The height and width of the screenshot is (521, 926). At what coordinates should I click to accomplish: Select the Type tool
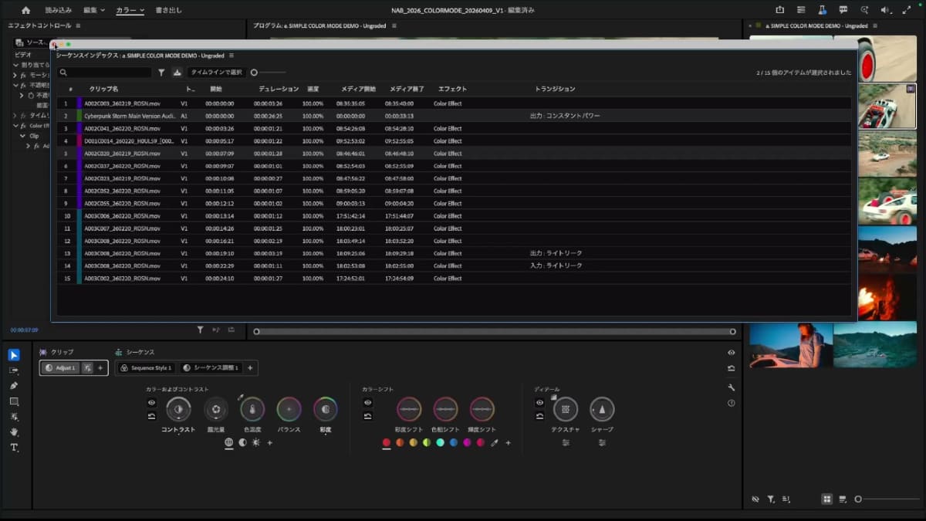pos(14,448)
